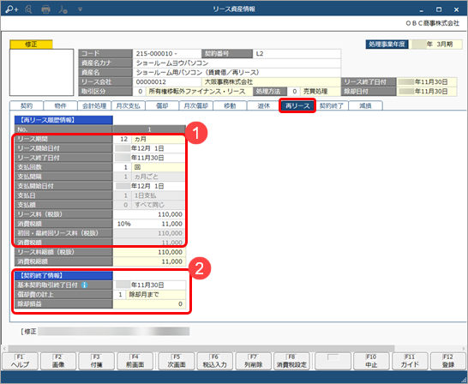This screenshot has height=384, width=468.
Task: Click the printer icon in title bar
Action: [x=45, y=9]
